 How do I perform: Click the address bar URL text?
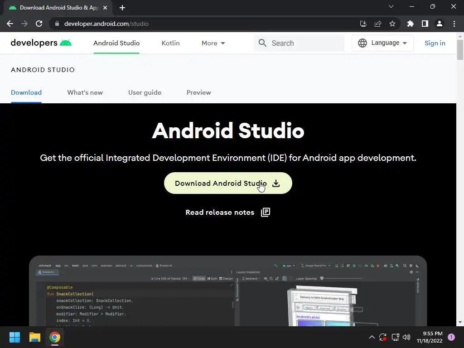point(106,24)
